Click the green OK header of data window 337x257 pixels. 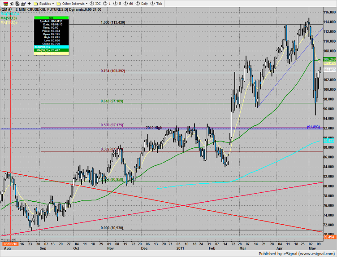(52, 18)
